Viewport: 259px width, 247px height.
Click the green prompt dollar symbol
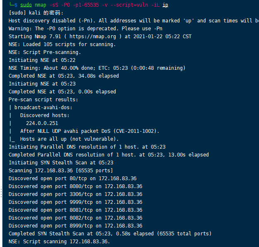click(16, 5)
